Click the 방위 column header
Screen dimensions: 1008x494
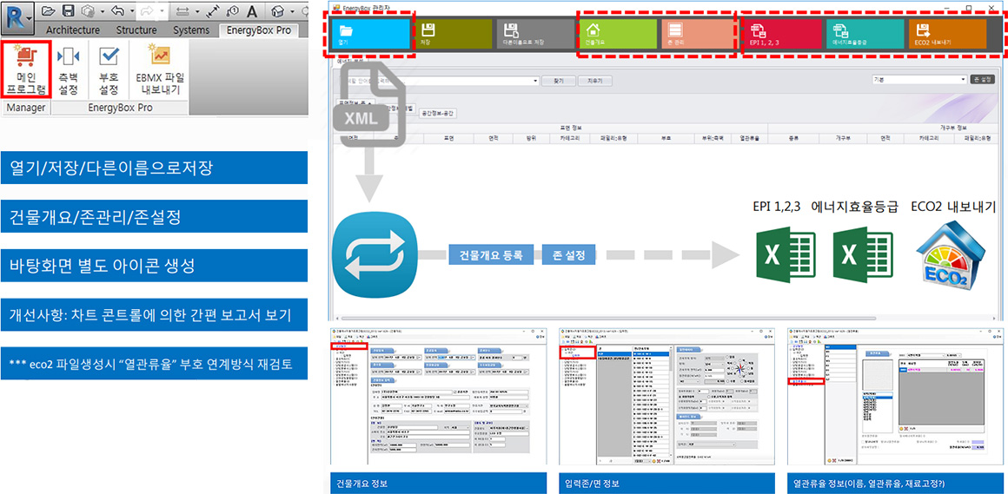[531, 137]
